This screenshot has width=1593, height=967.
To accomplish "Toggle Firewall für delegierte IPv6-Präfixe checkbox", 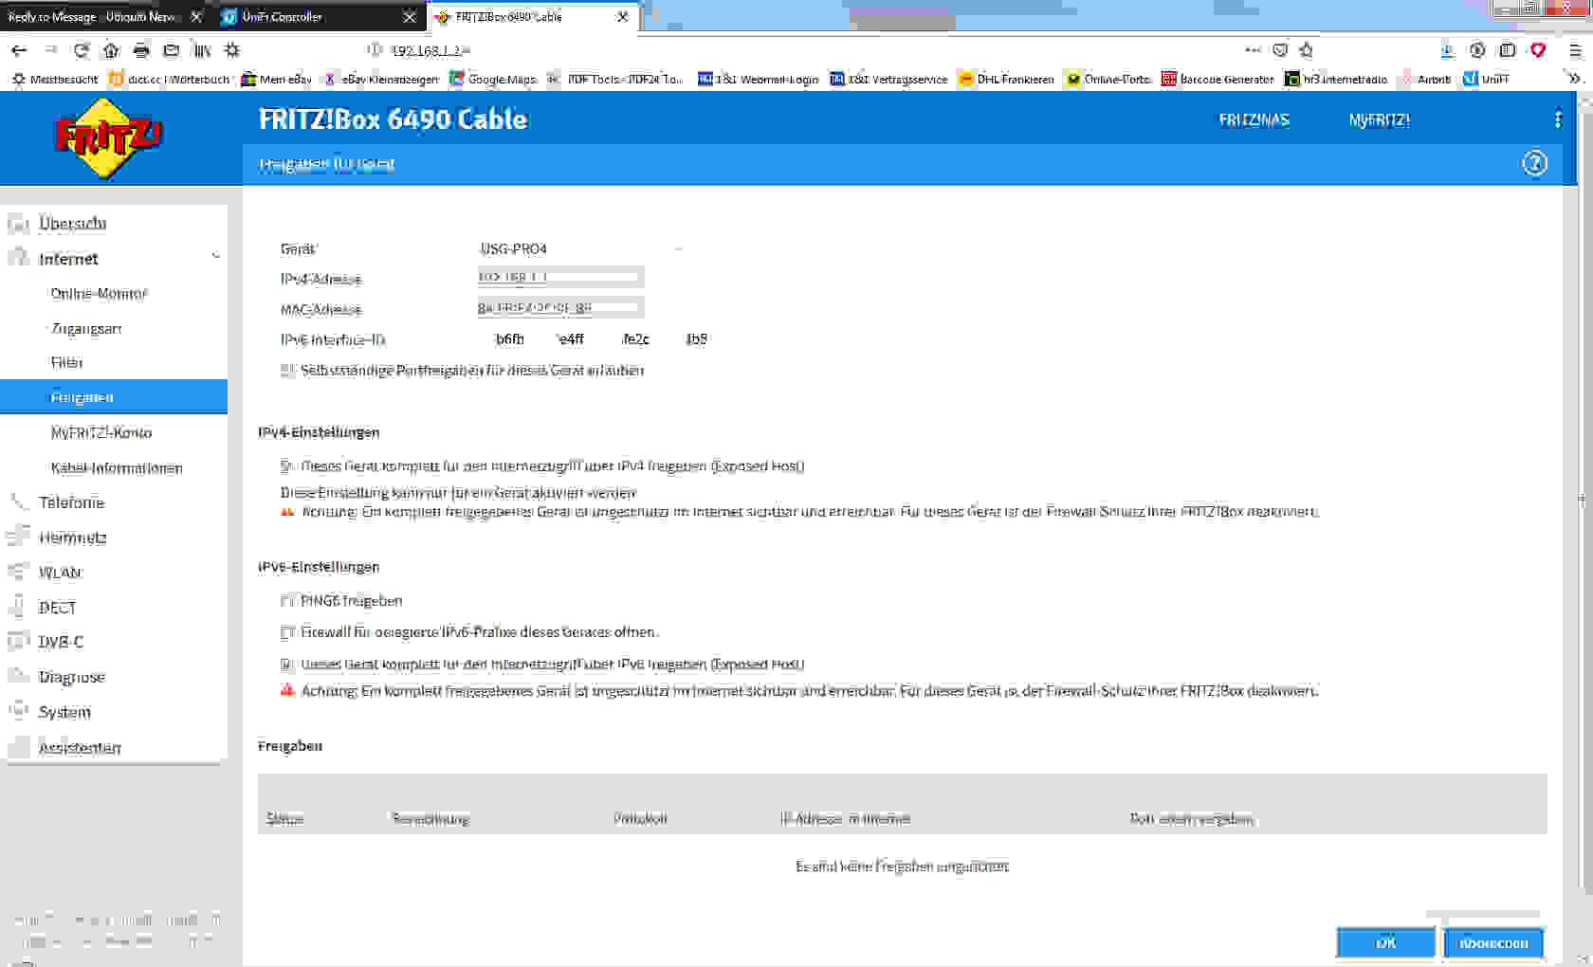I will pos(287,632).
